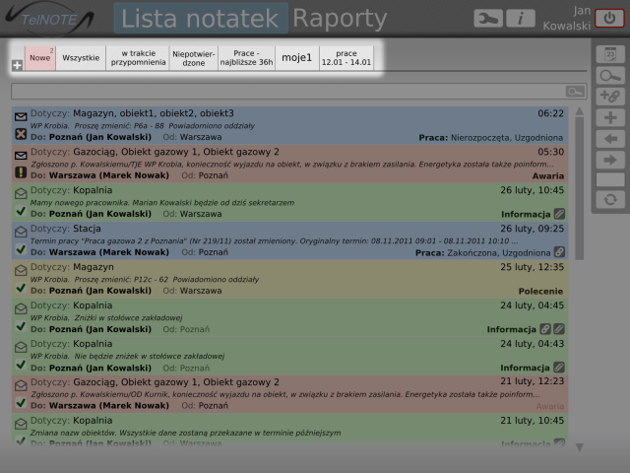This screenshot has height=473, width=630.
Task: Select the prace 12.01 - 14.01 tab
Action: 346,58
